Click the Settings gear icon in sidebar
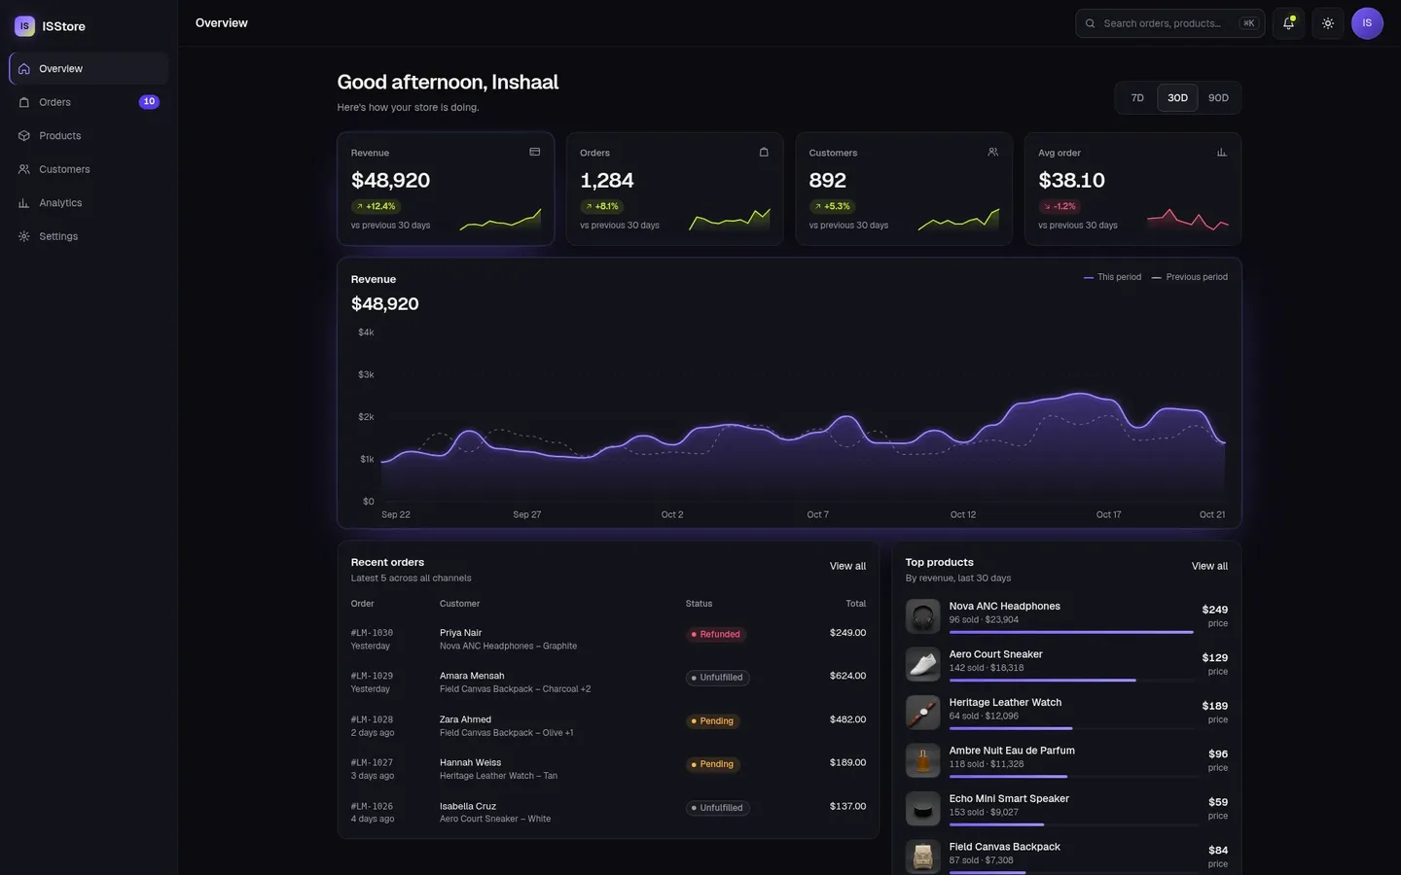This screenshot has height=875, width=1401. (x=24, y=236)
